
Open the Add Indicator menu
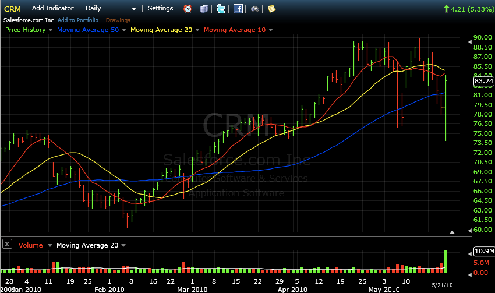53,8
